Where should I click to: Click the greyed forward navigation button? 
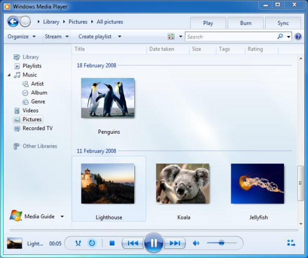click(x=25, y=21)
